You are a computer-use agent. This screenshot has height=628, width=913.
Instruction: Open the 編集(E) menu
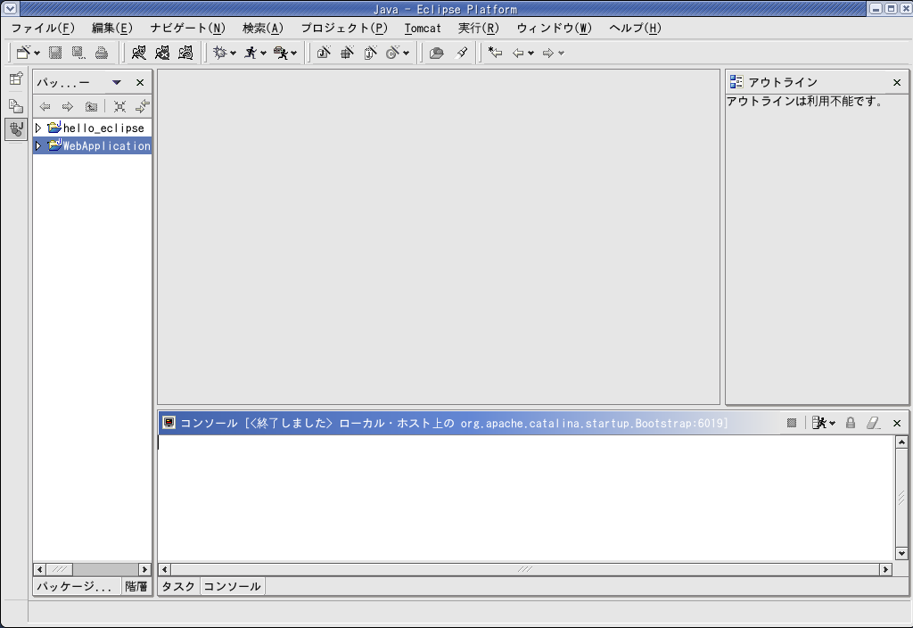pos(111,28)
